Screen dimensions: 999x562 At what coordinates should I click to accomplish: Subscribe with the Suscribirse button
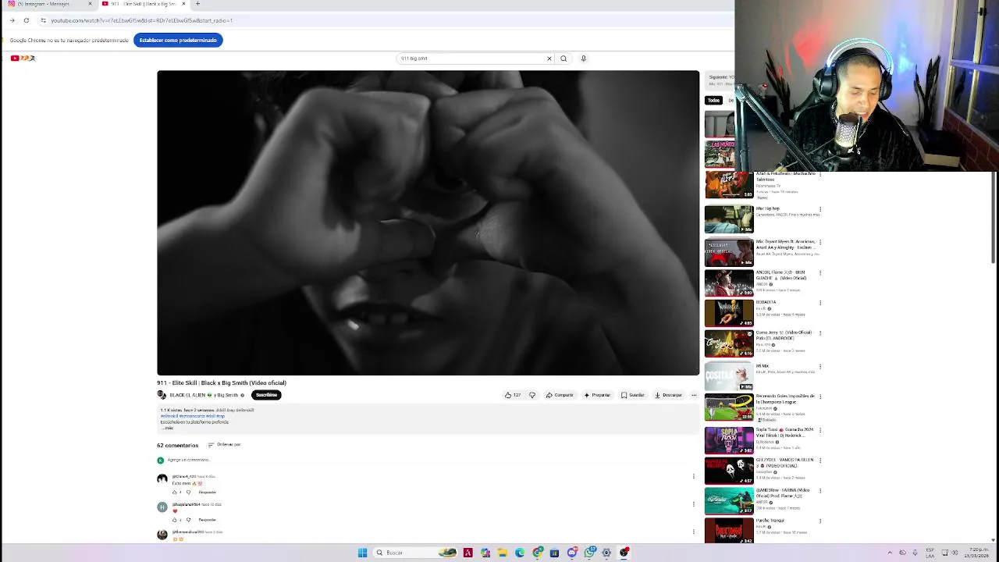266,395
